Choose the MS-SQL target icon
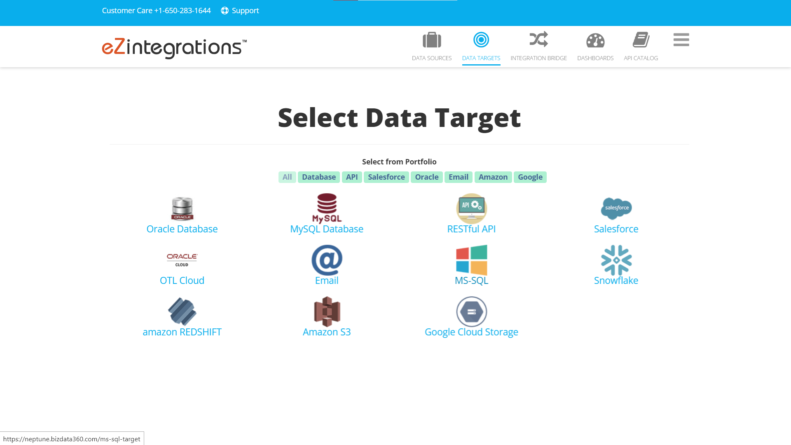This screenshot has height=445, width=791. click(471, 260)
